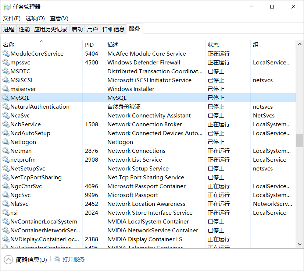Click the 简略信息(D) label

point(31,260)
